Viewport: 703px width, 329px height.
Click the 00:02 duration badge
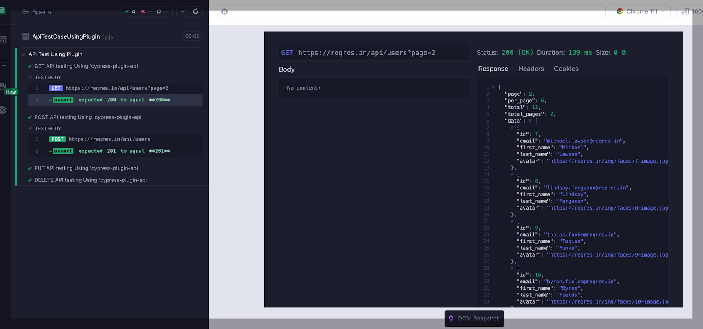coord(192,36)
